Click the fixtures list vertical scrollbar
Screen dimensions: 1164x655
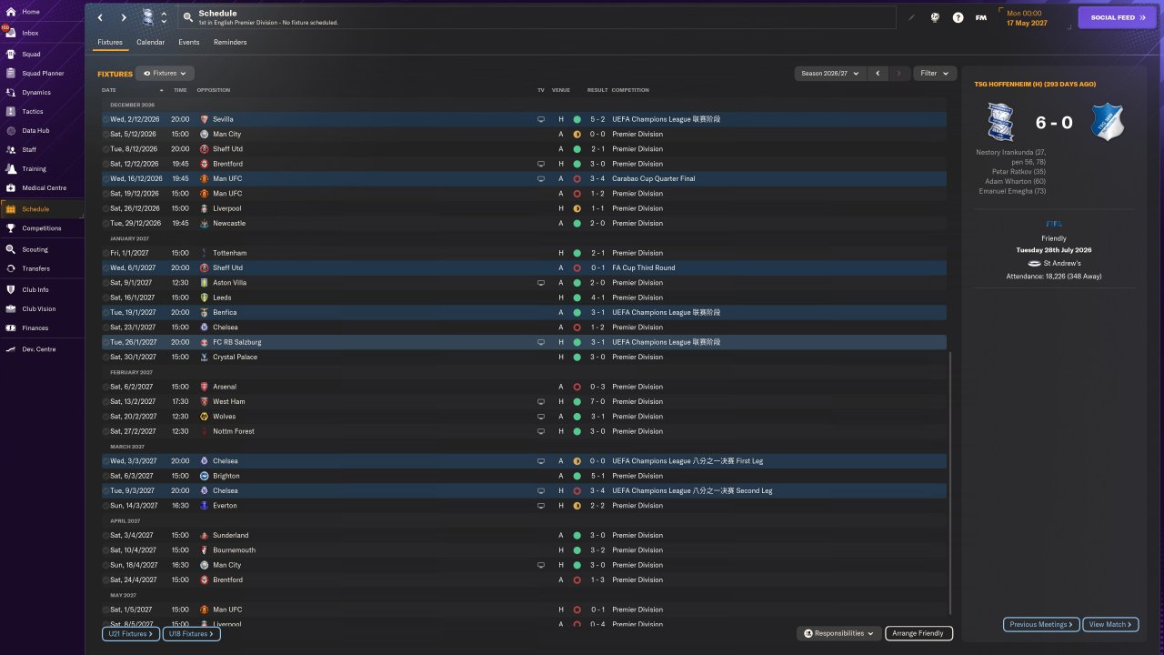[949, 482]
